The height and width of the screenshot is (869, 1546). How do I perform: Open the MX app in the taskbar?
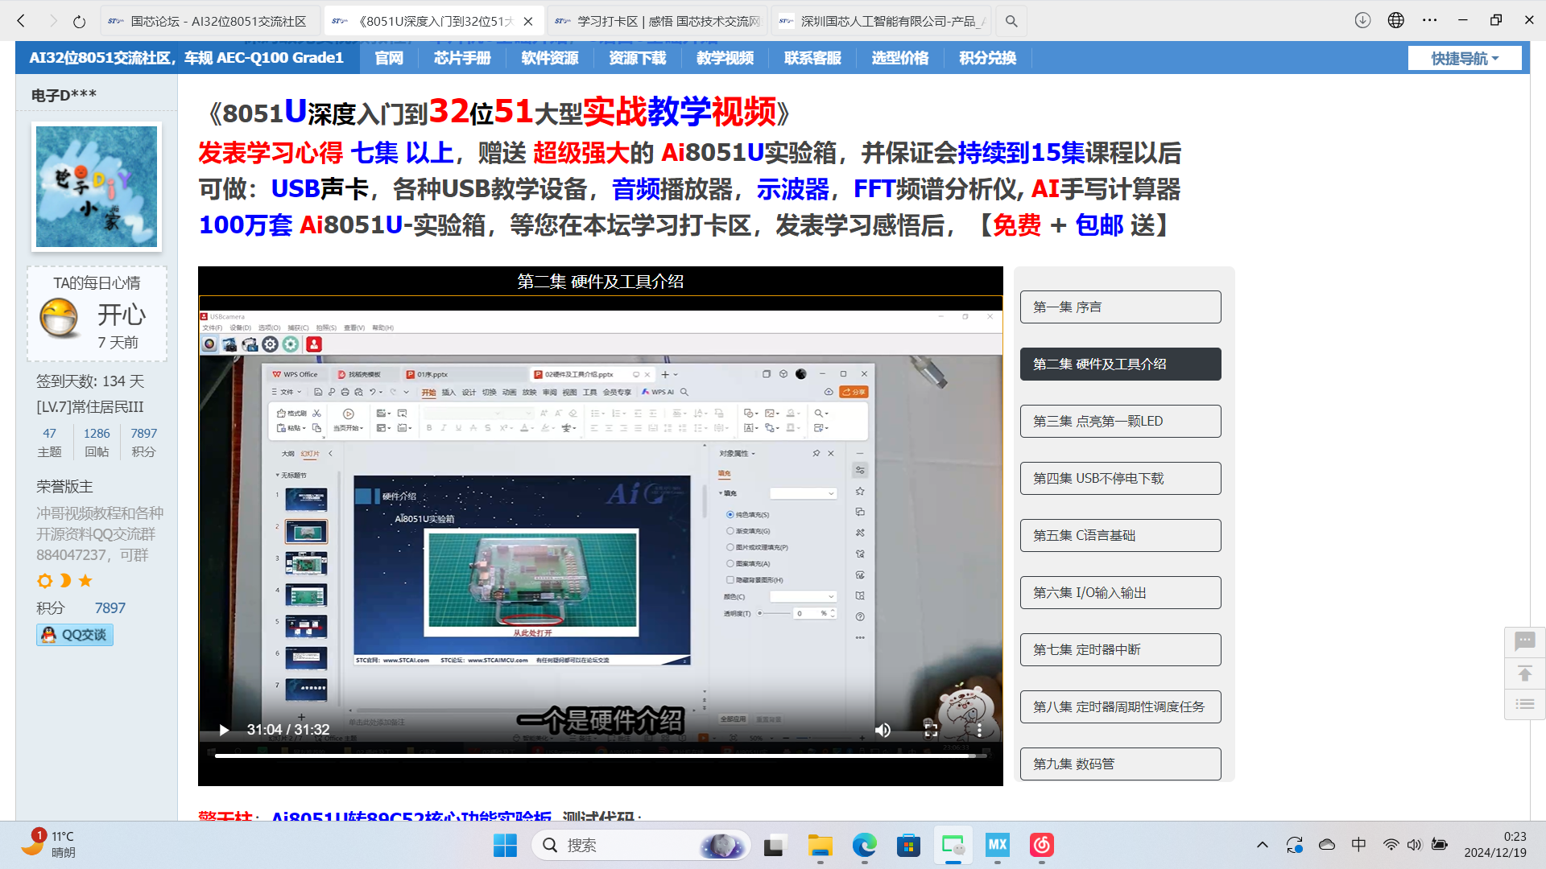(997, 845)
